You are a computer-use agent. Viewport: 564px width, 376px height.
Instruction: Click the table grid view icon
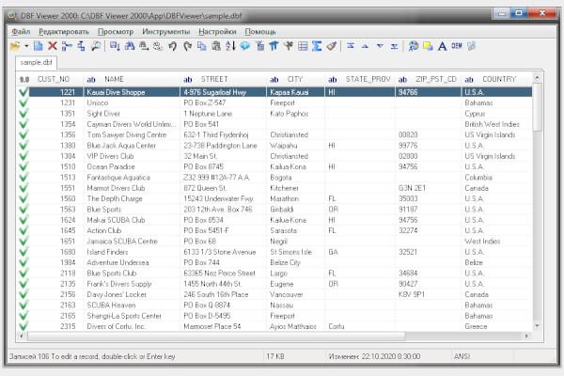coord(303,46)
